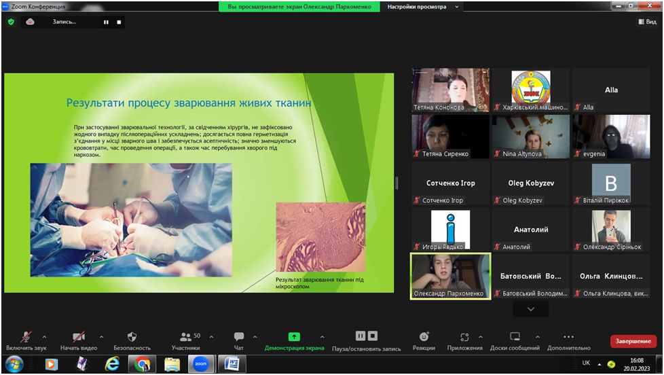Click Запись... recording status text
Screen dimensions: 664x375
tap(64, 22)
